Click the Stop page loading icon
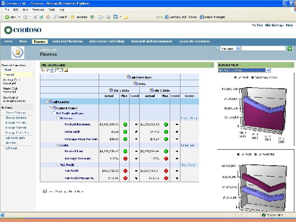 coord(35,17)
